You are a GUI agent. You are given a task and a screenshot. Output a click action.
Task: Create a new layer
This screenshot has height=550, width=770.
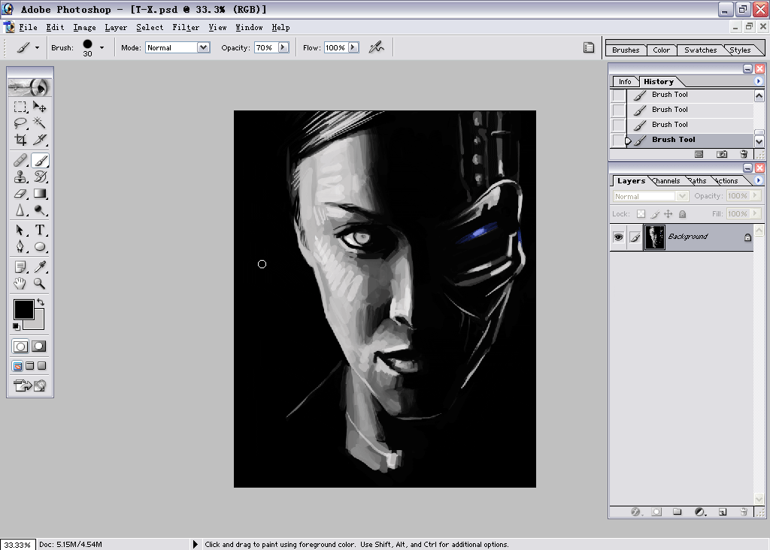pyautogui.click(x=723, y=512)
